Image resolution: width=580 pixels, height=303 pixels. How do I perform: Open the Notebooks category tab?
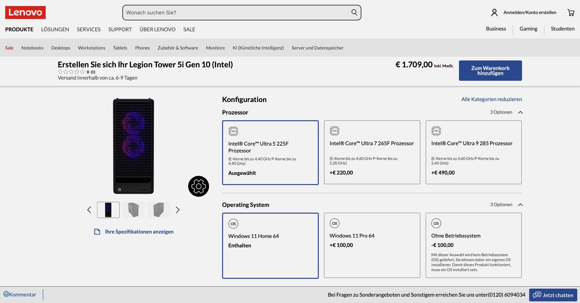pos(32,48)
